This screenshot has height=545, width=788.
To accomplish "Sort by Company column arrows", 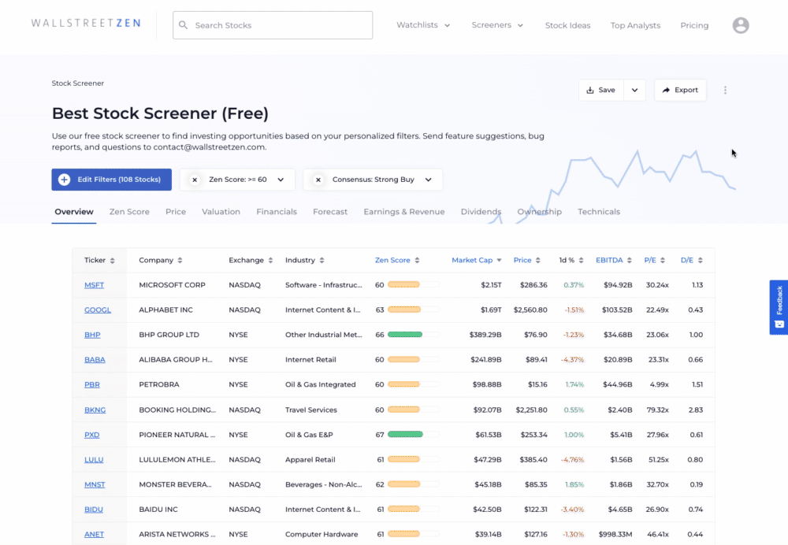I will click(180, 260).
